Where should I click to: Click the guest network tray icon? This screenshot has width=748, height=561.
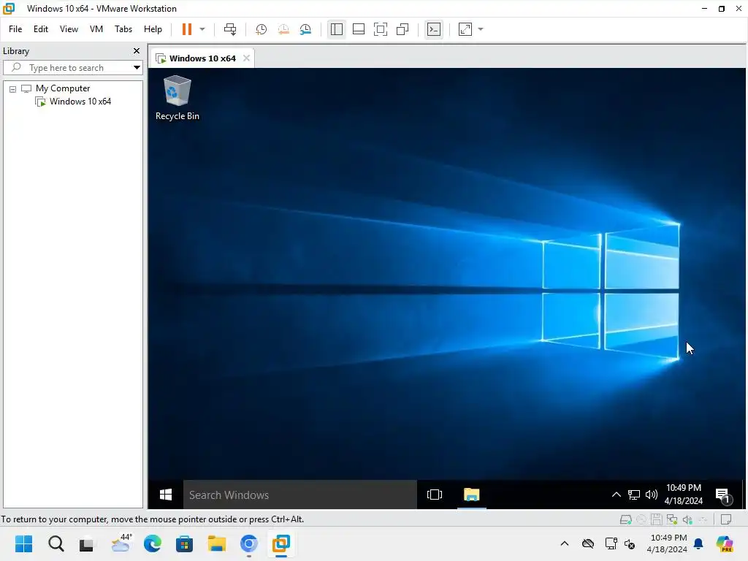[633, 495]
